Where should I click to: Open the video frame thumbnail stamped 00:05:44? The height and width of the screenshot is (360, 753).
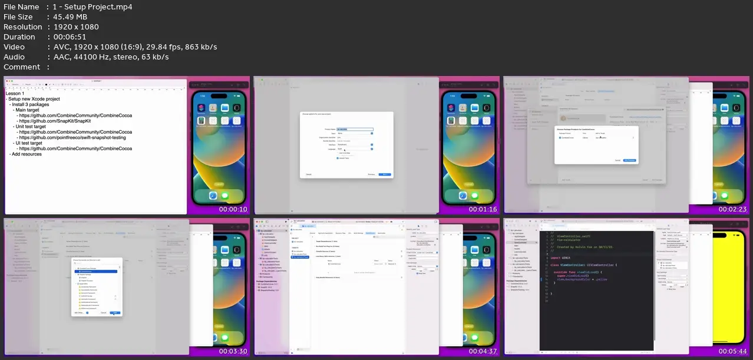pos(626,288)
